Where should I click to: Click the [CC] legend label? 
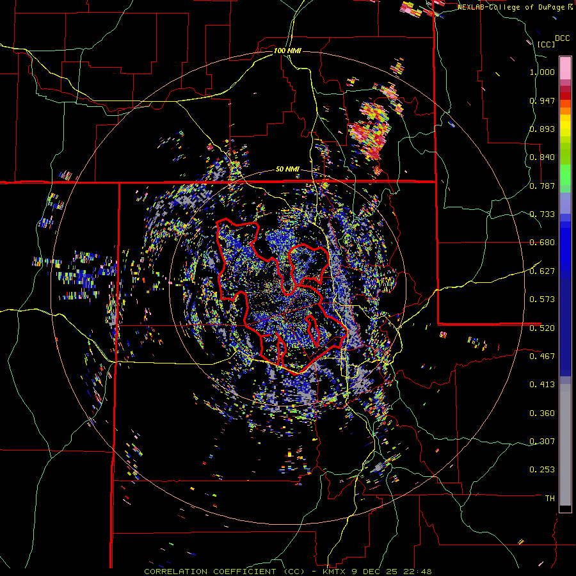[x=546, y=44]
